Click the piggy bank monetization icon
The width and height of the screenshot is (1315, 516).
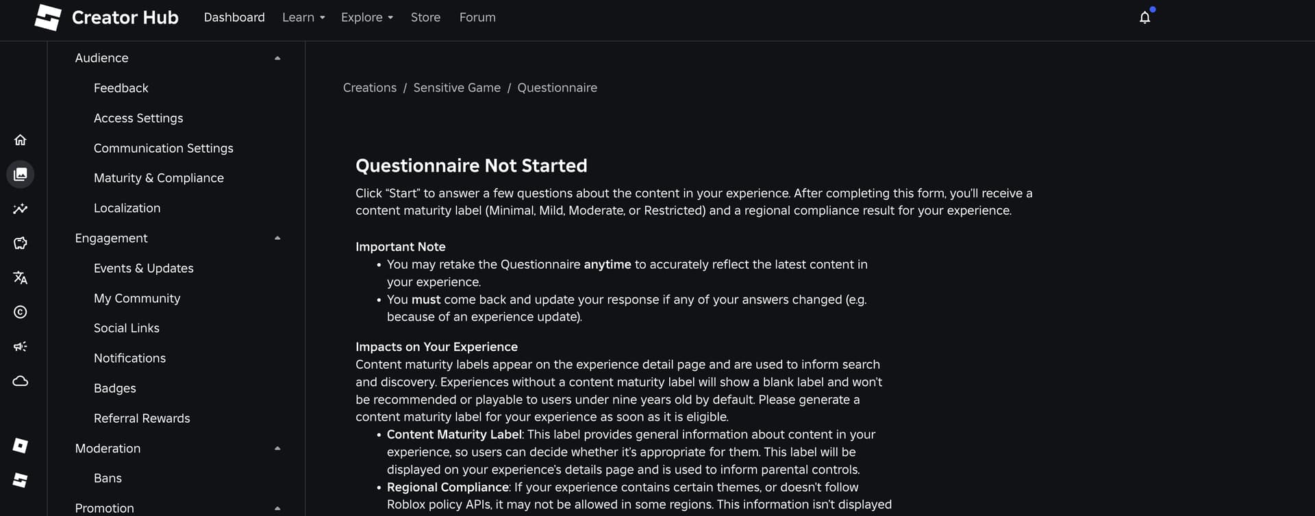(x=21, y=243)
